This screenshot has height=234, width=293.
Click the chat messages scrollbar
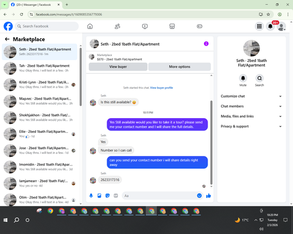click(211, 142)
